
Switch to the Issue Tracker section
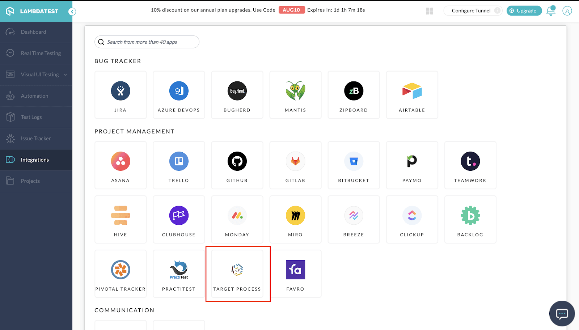[36, 138]
